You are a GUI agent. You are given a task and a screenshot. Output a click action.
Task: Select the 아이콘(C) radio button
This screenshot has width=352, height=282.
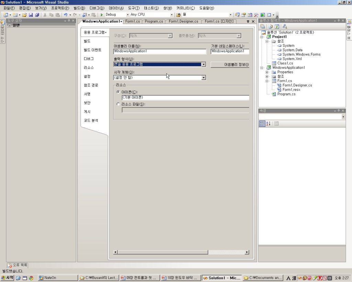pyautogui.click(x=118, y=92)
